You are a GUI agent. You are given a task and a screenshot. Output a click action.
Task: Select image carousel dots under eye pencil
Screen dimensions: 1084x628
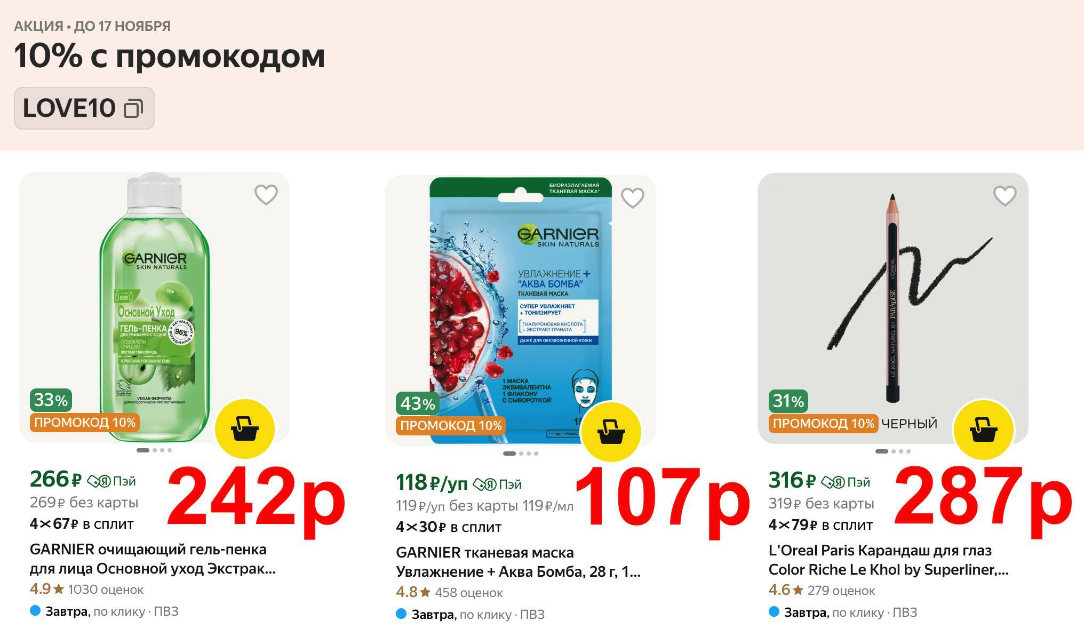pos(893,451)
